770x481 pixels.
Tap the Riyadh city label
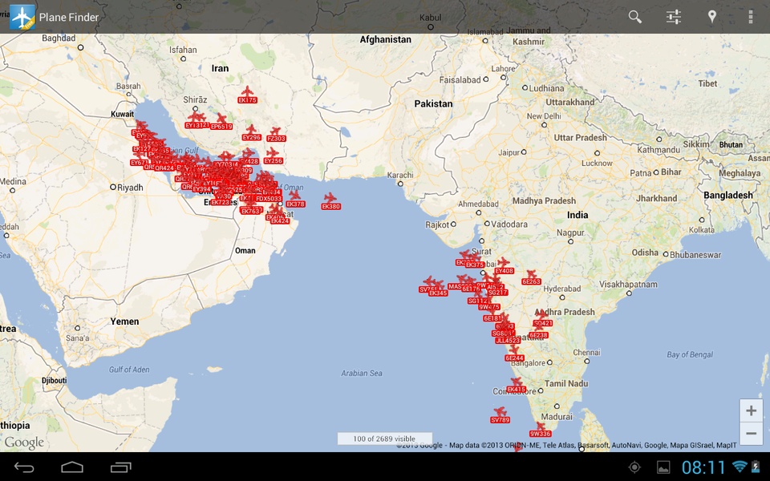pyautogui.click(x=130, y=188)
